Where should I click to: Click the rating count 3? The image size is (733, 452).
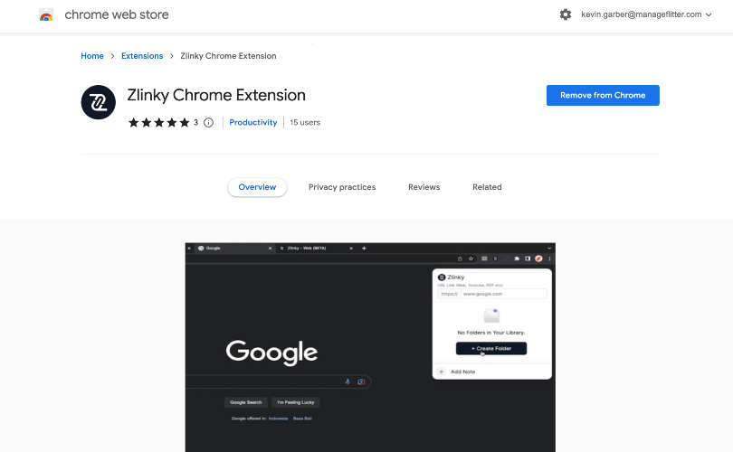(x=195, y=122)
